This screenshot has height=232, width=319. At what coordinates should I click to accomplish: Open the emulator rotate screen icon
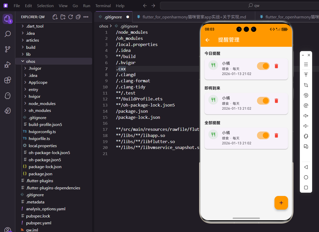tap(306, 136)
